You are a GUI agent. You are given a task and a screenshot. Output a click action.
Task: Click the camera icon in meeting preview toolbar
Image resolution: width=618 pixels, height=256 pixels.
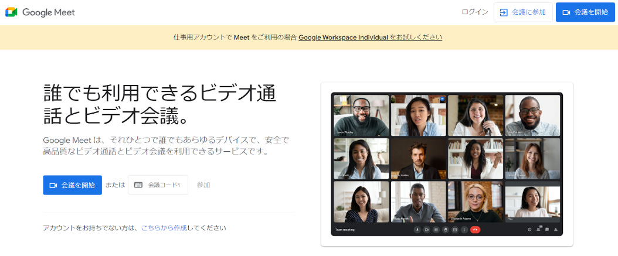coord(426,230)
